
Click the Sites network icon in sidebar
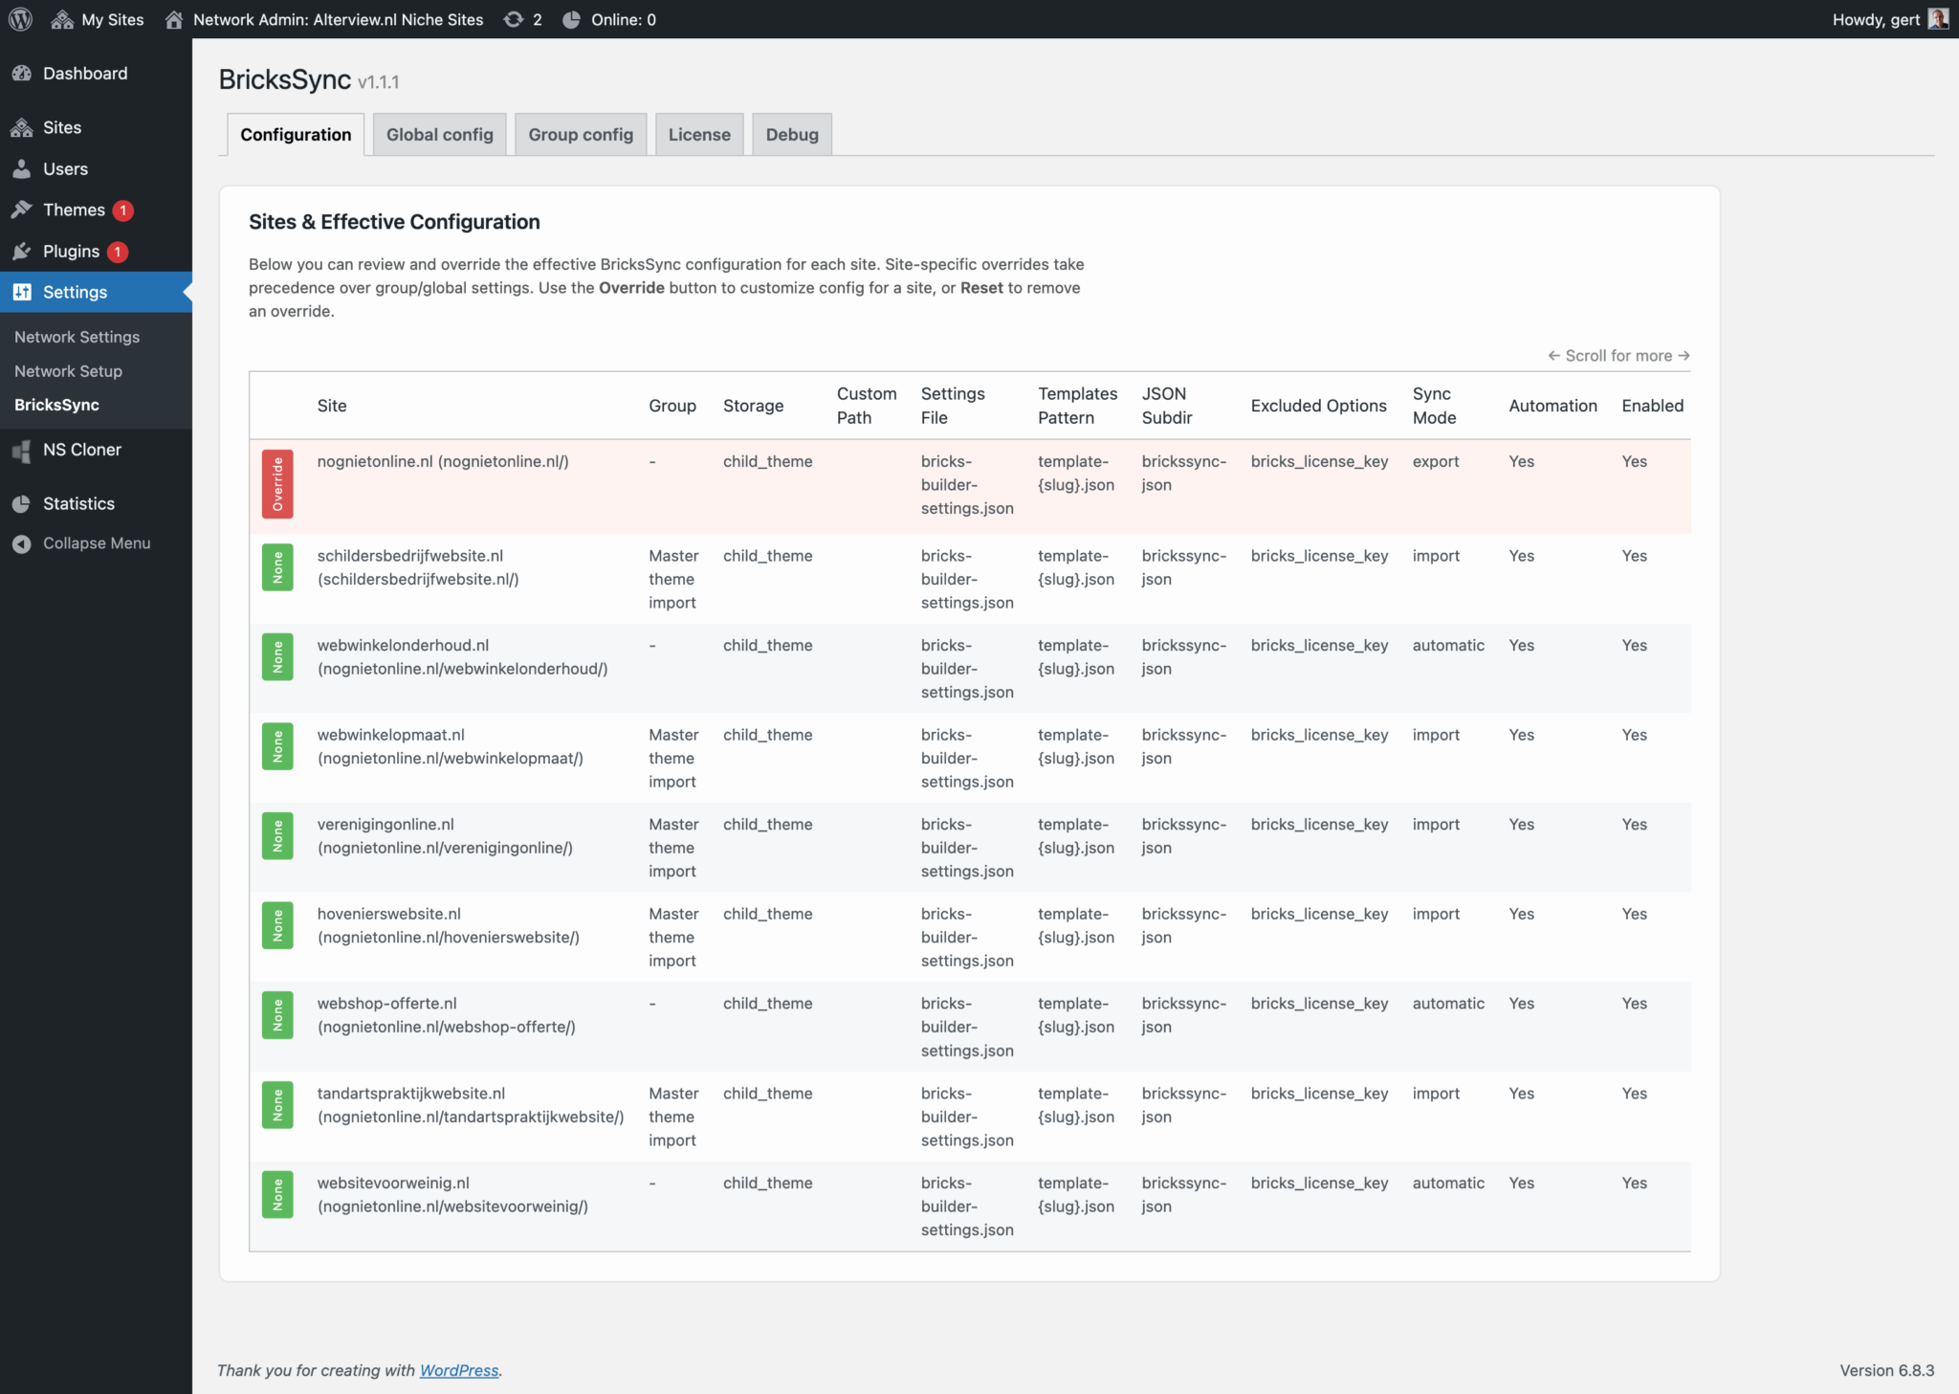[x=23, y=127]
